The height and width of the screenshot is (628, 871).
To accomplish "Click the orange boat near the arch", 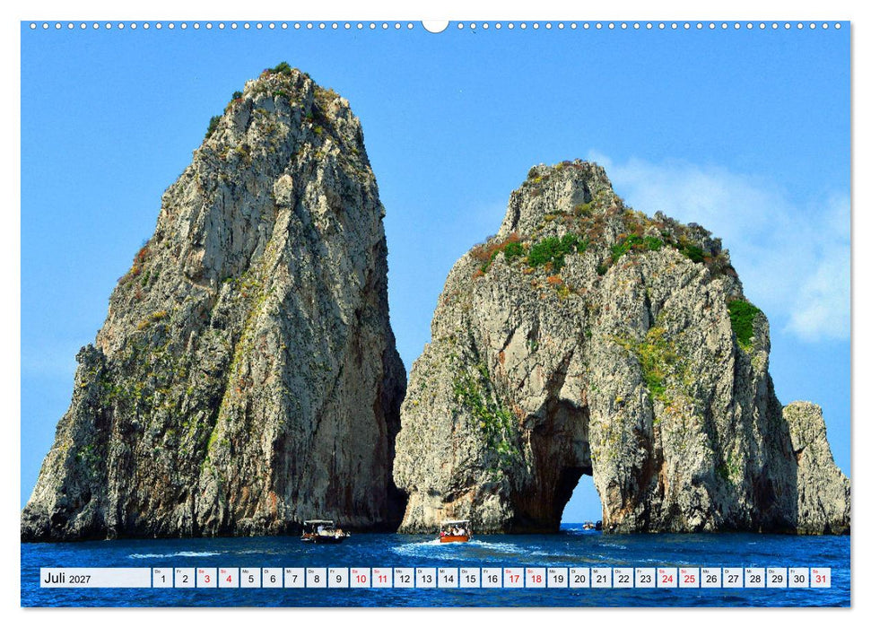I will click(x=455, y=531).
